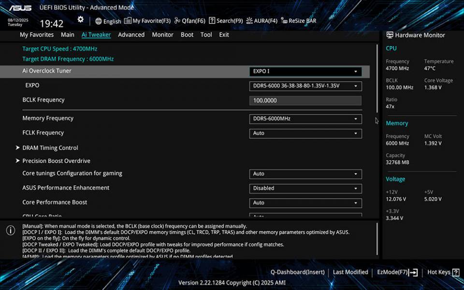Open Q-Dashboard from the bottom bar
The image size is (464, 290).
(x=298, y=272)
